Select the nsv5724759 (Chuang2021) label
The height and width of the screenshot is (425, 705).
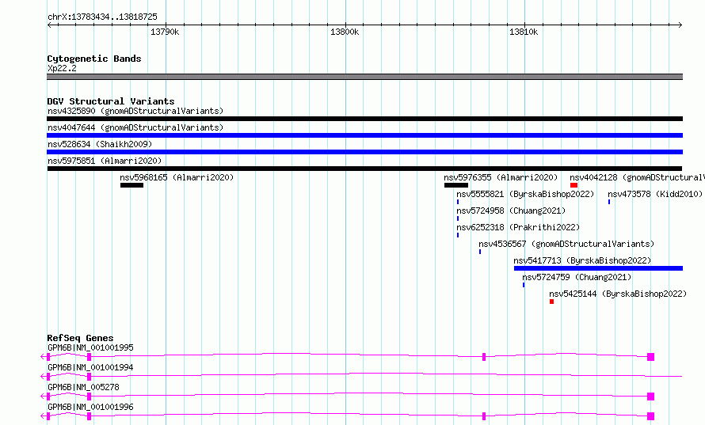click(577, 277)
